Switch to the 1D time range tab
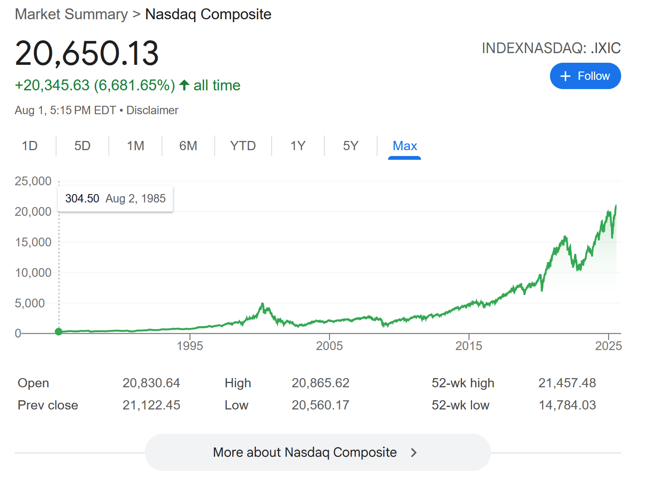The width and height of the screenshot is (663, 486). (x=30, y=146)
